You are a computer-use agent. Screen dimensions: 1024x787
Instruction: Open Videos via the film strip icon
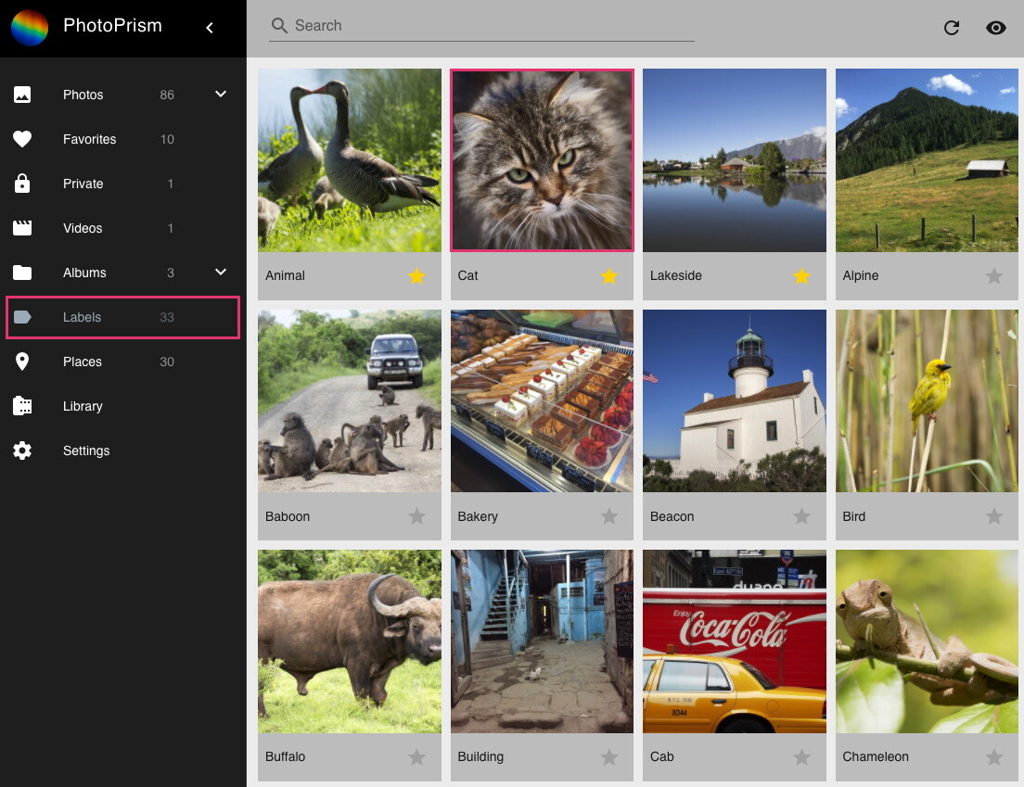click(x=22, y=228)
